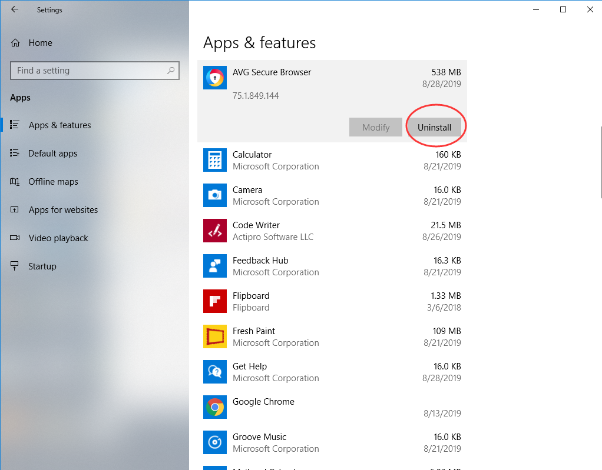Click the Startup sidebar icon
Viewport: 602px width, 470px height.
point(15,266)
